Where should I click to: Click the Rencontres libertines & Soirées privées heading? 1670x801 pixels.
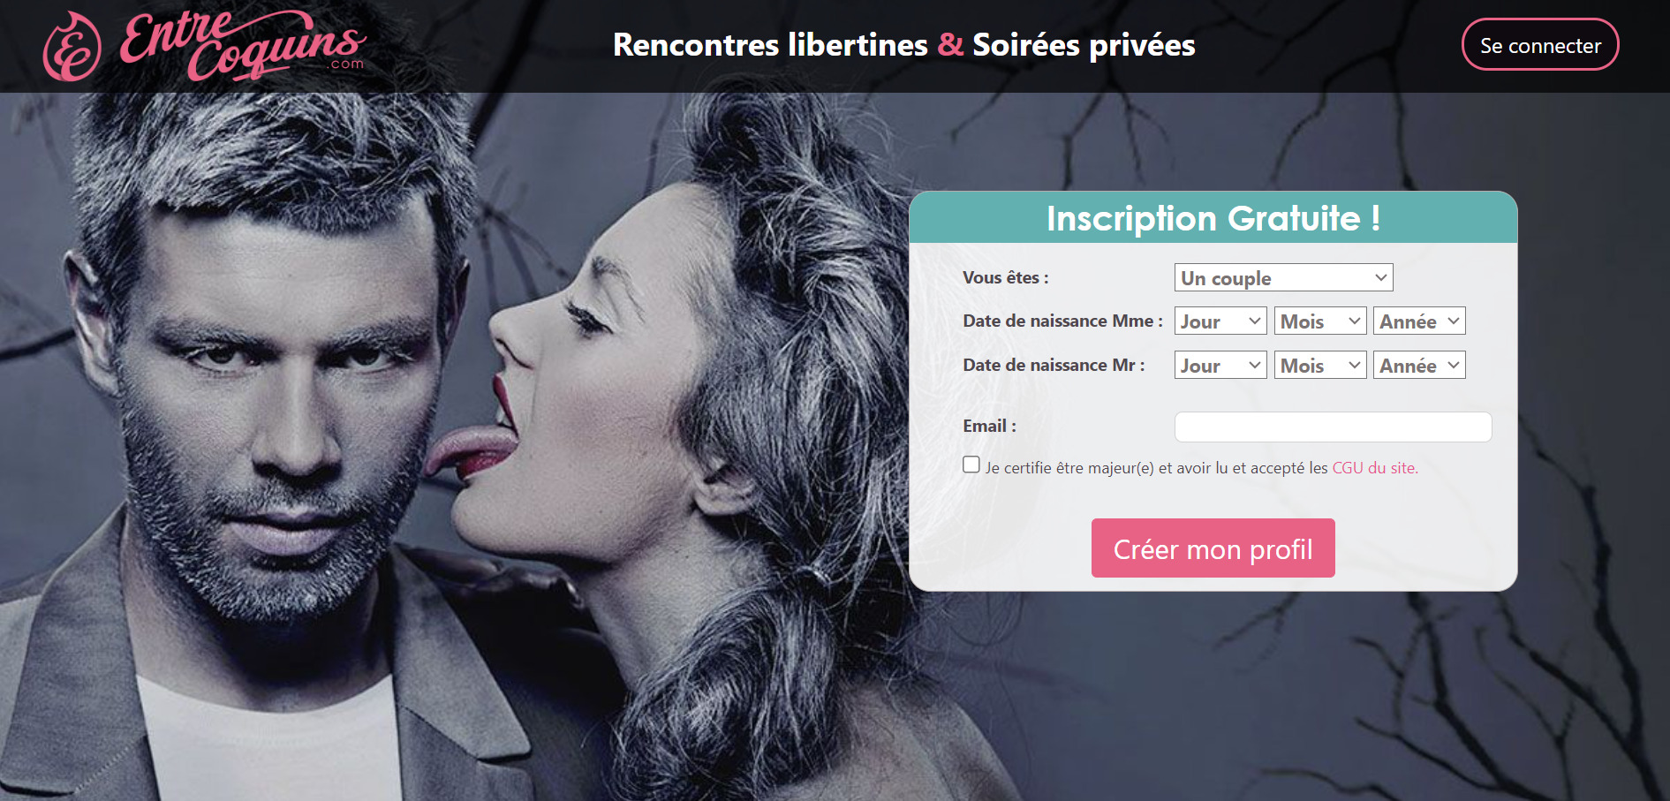[x=904, y=45]
